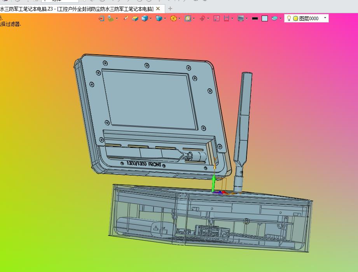Click the red crosshair rotation-center icon
358x272 pixels.
(x=202, y=18)
